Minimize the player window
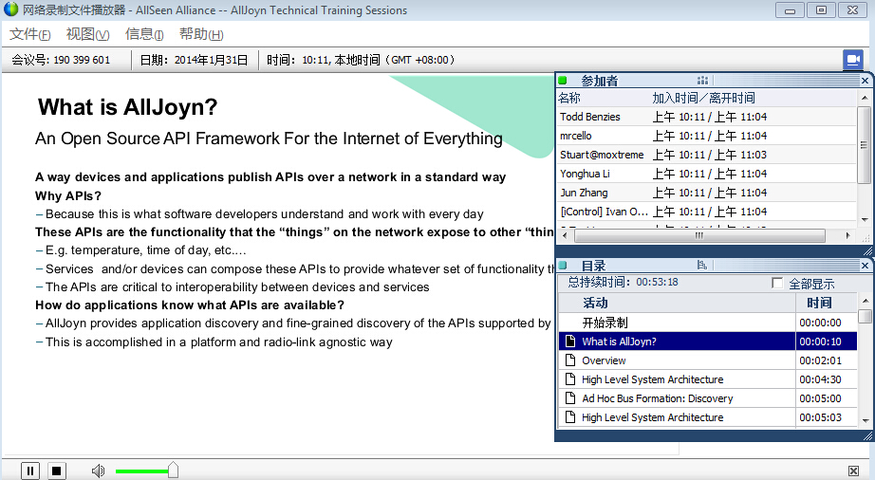 790,10
